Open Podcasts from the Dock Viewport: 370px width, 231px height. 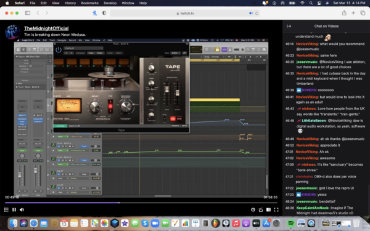(246, 223)
